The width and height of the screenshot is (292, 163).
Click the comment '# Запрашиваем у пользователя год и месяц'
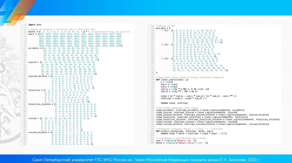pos(181,138)
